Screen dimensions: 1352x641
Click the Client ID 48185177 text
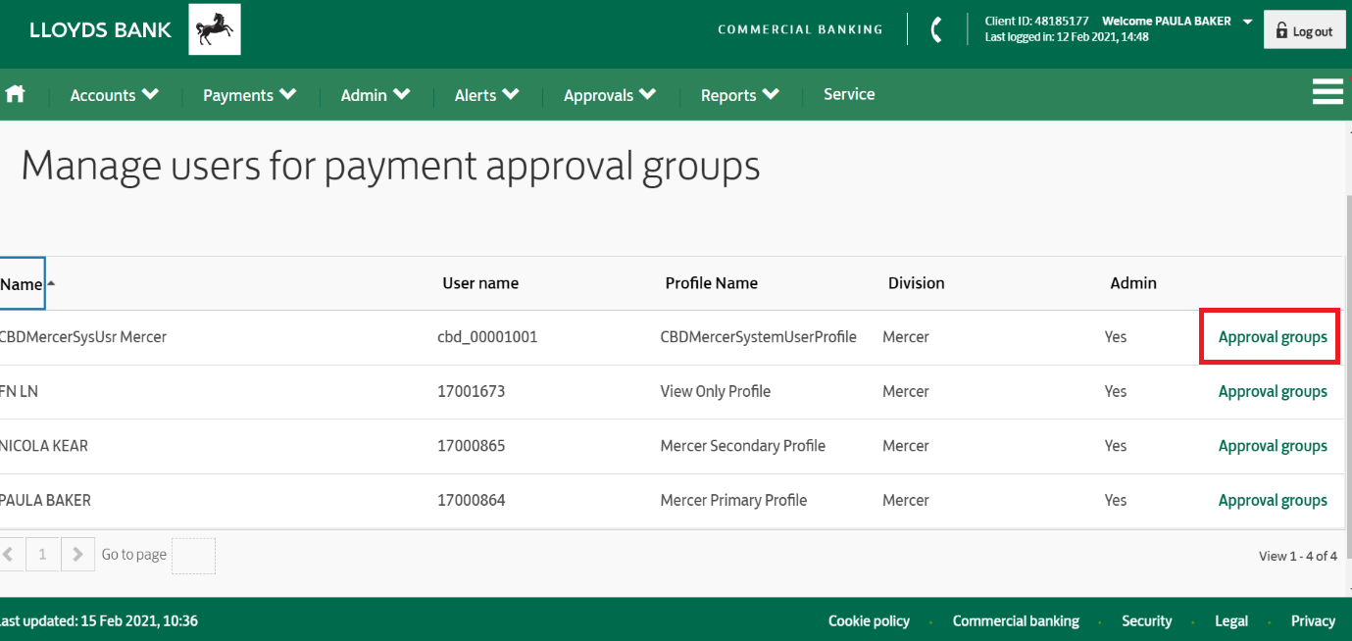tap(1036, 21)
